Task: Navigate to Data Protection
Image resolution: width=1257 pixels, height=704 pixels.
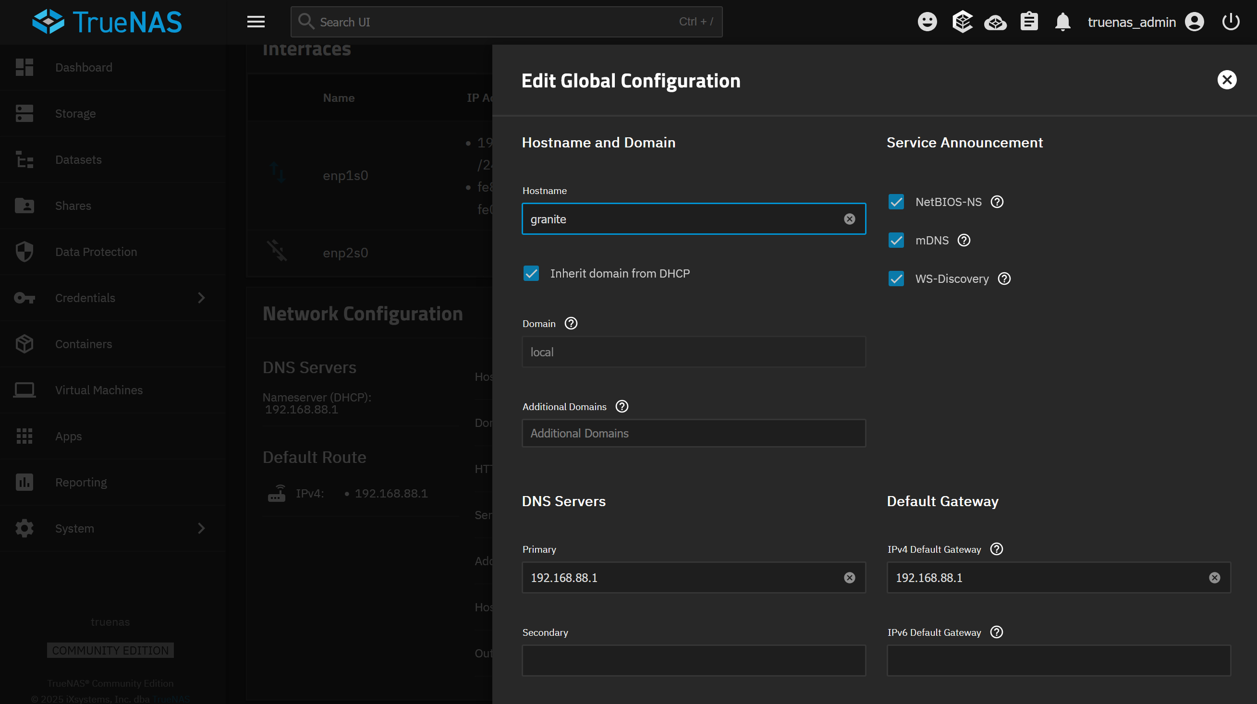Action: tap(96, 251)
